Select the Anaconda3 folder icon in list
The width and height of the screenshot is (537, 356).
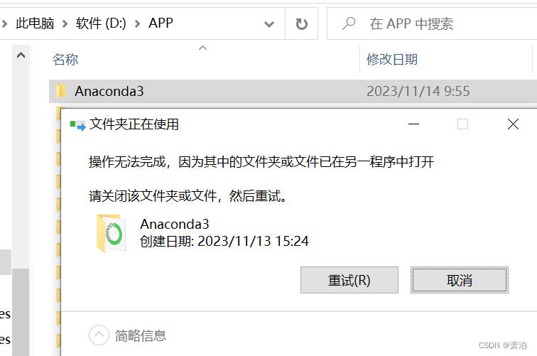(60, 91)
